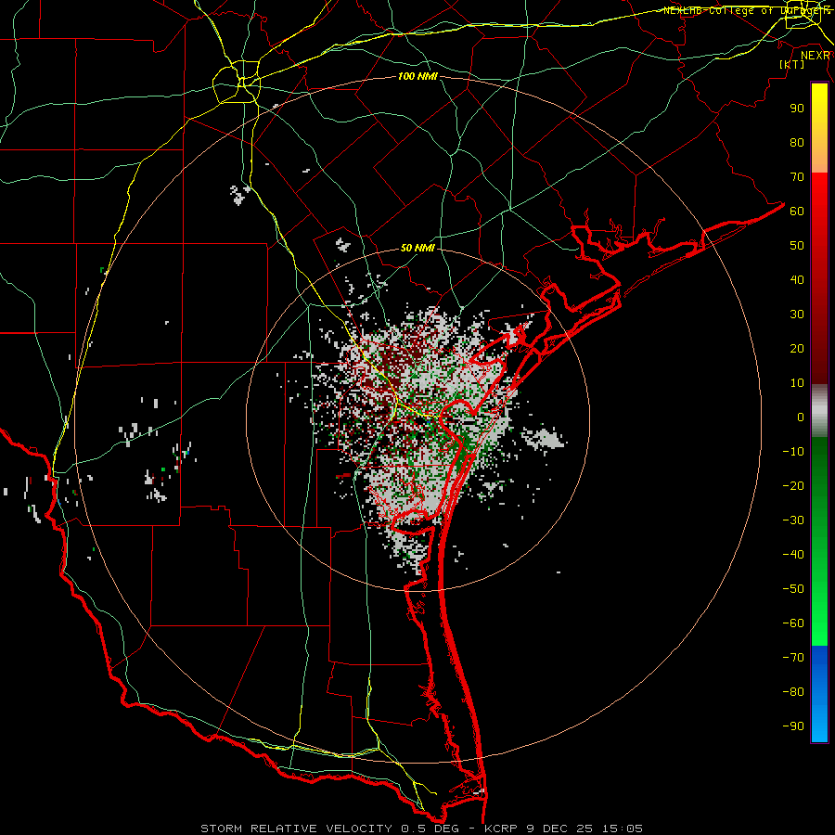Click the 15:05 timestamp in the caption
Viewport: 835px width, 835px height.
coord(623,829)
